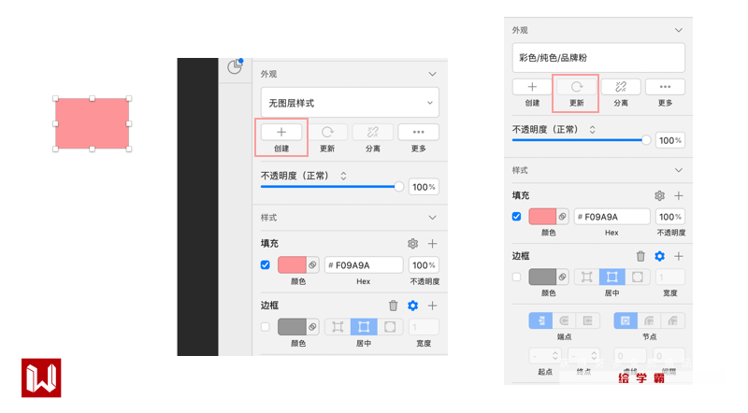Click fill 不透明度 100% field in 无图层样式 panel

click(x=424, y=265)
